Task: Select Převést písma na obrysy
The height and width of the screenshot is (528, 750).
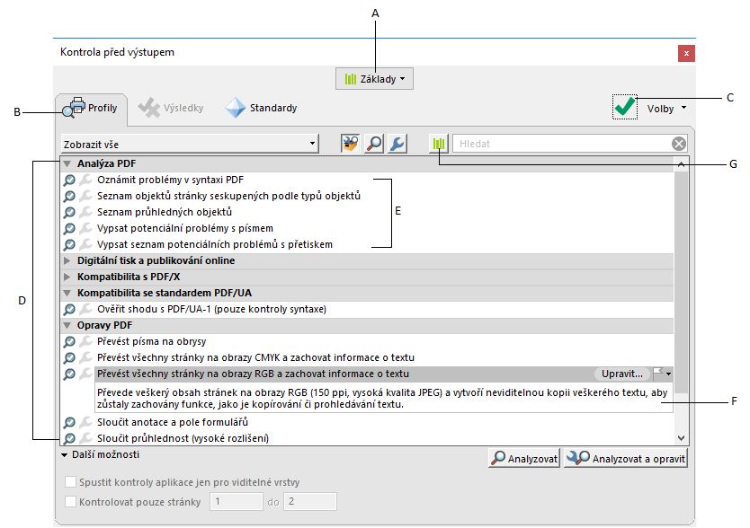Action: [x=151, y=341]
